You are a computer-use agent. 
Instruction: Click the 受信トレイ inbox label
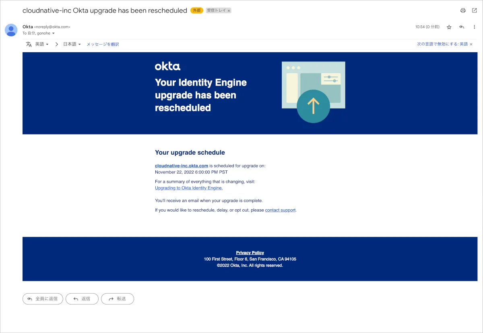[216, 11]
